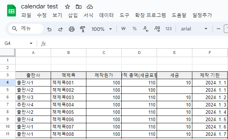The image size is (228, 139).
Task: Open the 서식 menu
Action: (88, 15)
